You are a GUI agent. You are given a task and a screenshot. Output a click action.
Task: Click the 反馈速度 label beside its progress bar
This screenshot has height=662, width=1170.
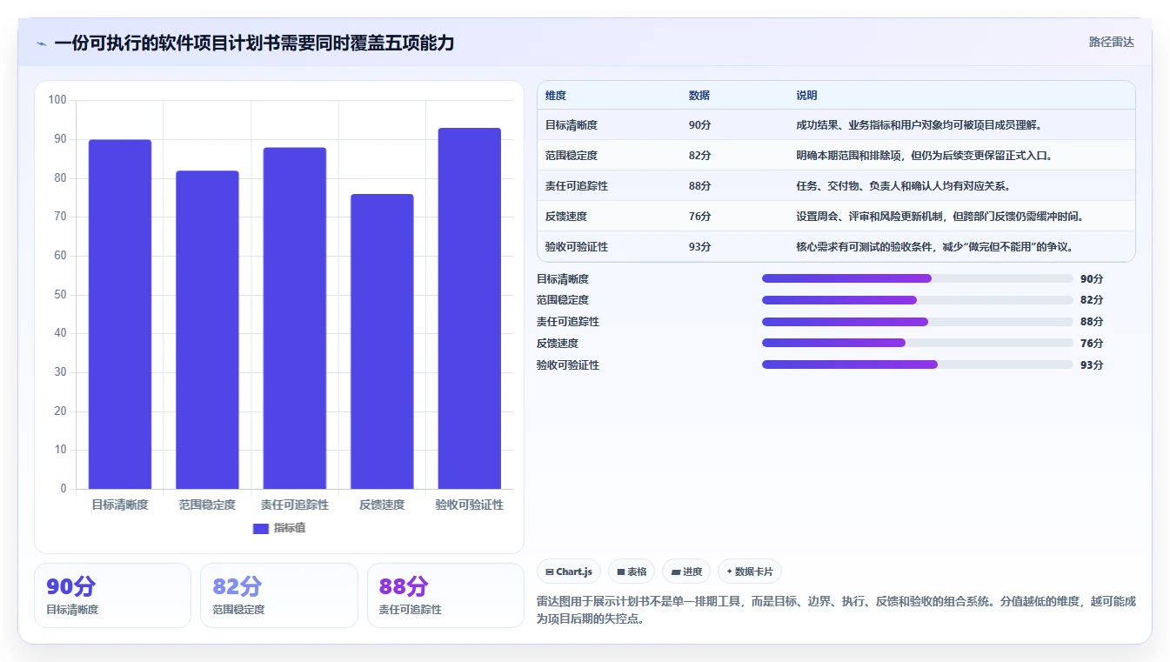558,344
